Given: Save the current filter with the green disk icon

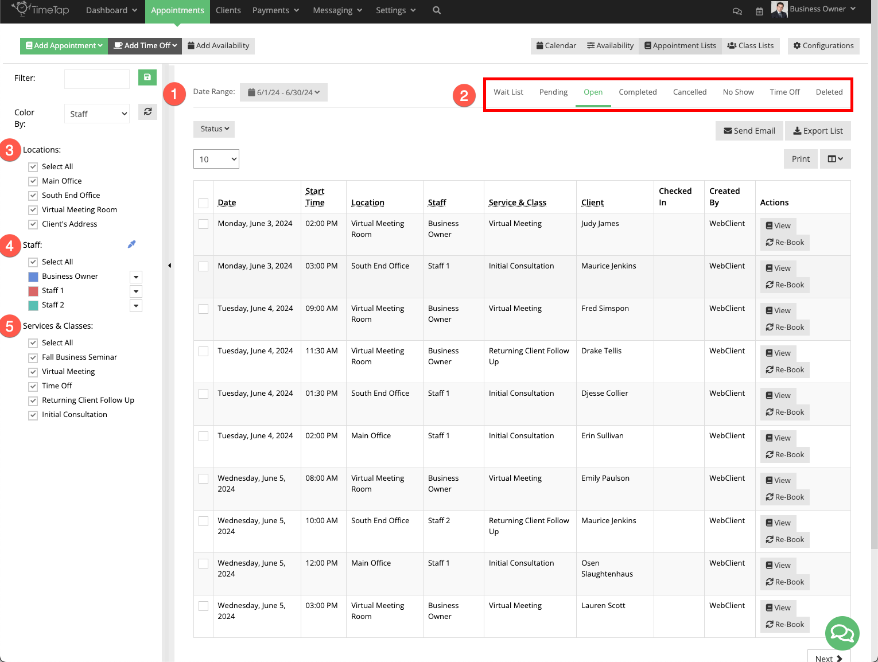Looking at the screenshot, I should pyautogui.click(x=147, y=77).
